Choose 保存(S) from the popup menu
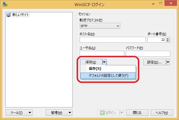This screenshot has height=120, width=179. click(x=95, y=69)
